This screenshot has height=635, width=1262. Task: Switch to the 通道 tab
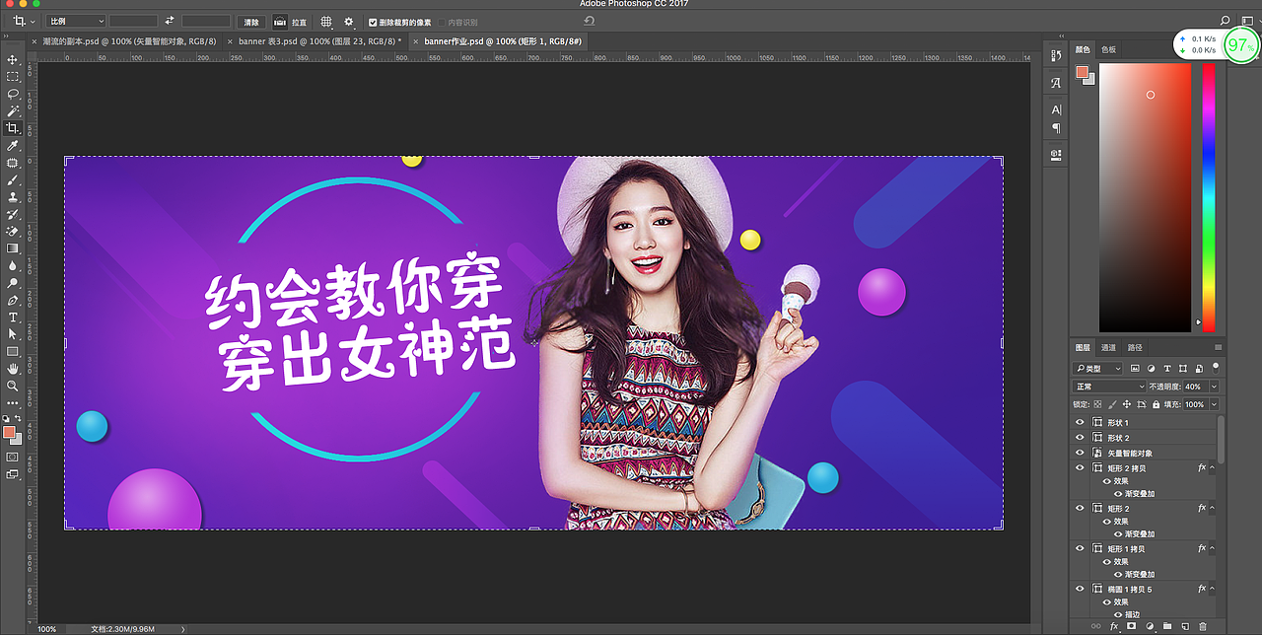(1108, 347)
